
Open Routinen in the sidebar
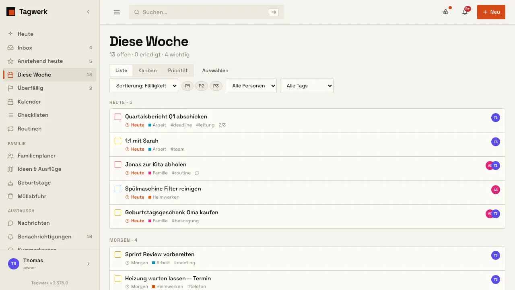50,129
